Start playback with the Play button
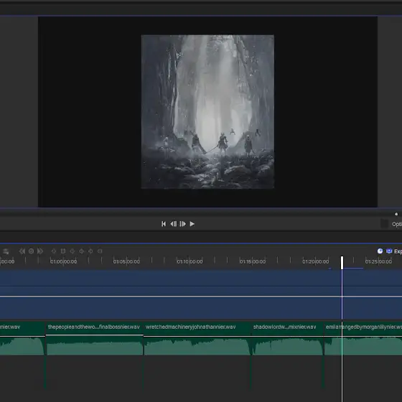 pyautogui.click(x=192, y=224)
